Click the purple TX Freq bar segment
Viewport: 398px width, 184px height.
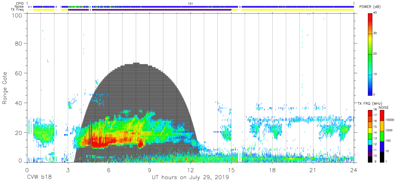point(150,10)
